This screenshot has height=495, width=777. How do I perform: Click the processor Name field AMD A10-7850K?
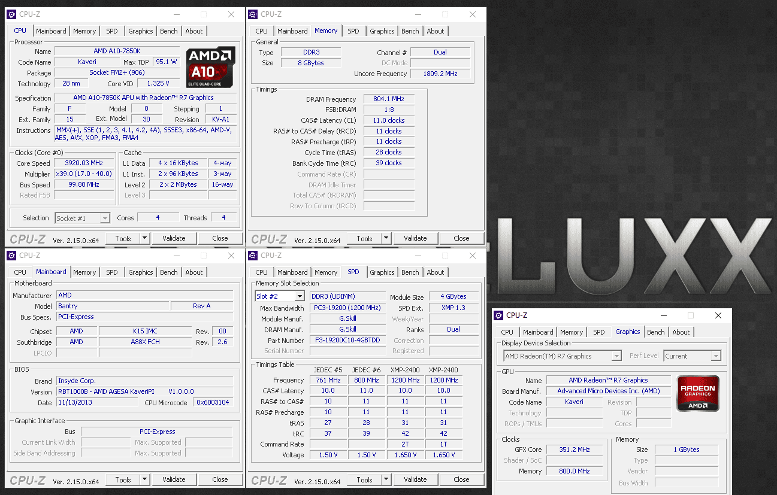[117, 51]
